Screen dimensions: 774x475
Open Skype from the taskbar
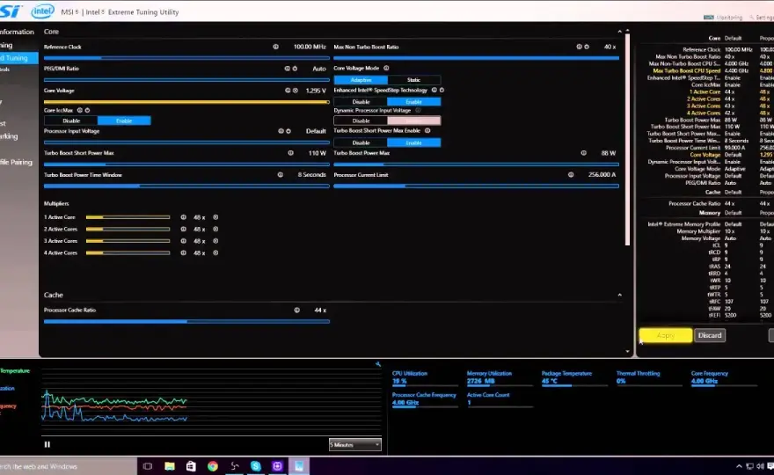click(256, 466)
